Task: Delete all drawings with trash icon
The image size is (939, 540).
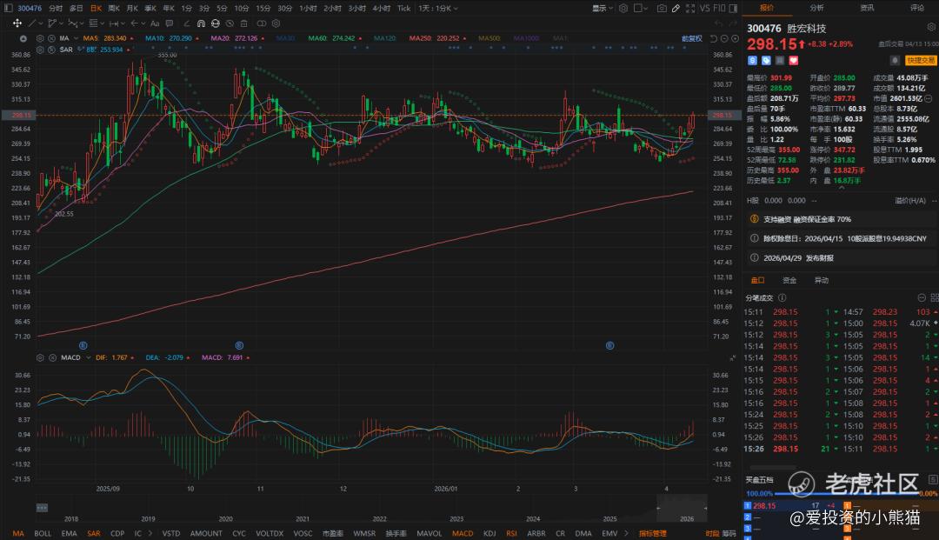Action: pyautogui.click(x=243, y=23)
